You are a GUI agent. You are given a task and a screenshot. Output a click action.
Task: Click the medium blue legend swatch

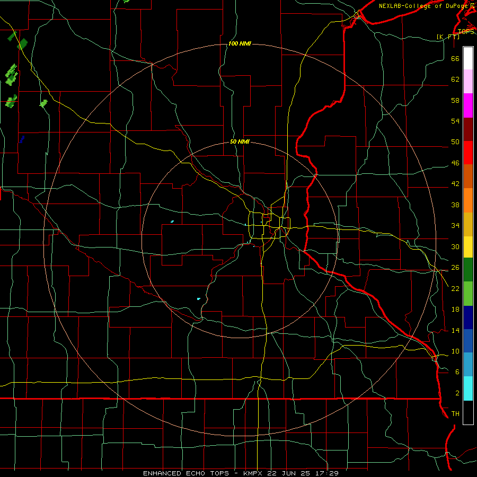(x=468, y=341)
